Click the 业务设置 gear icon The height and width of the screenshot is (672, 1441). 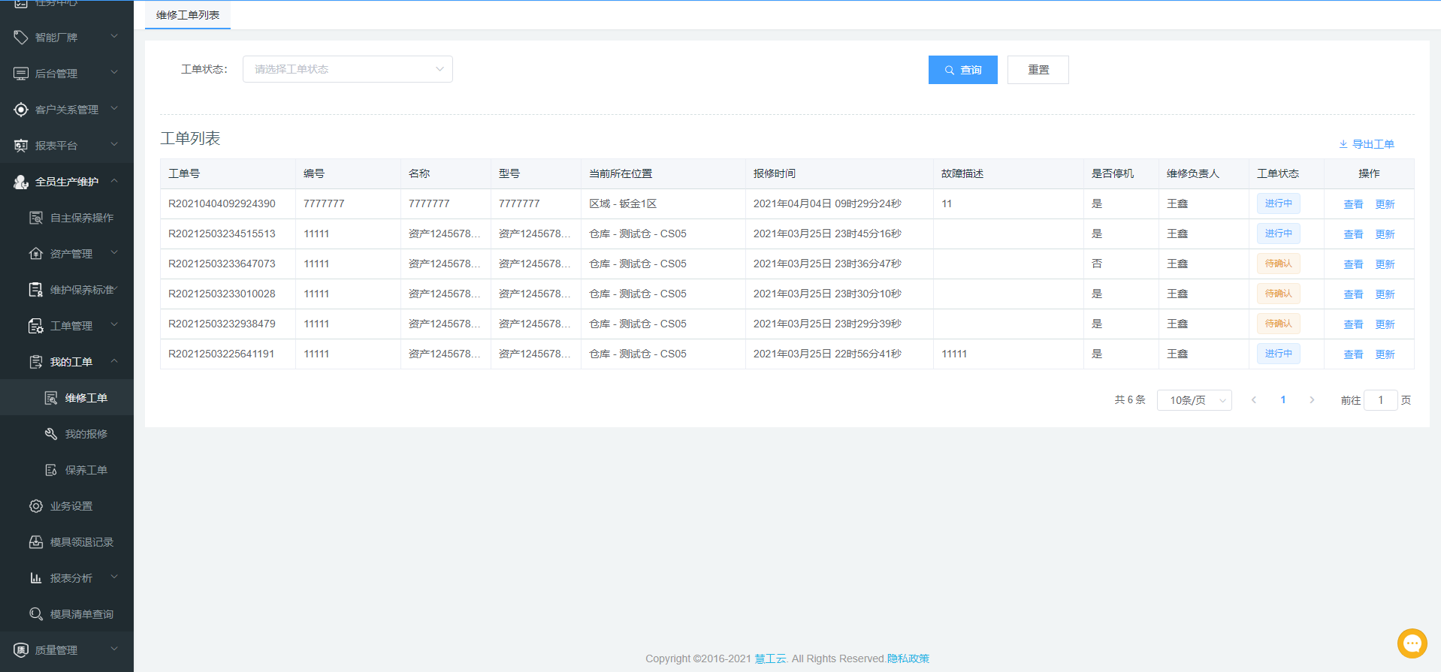coord(35,506)
